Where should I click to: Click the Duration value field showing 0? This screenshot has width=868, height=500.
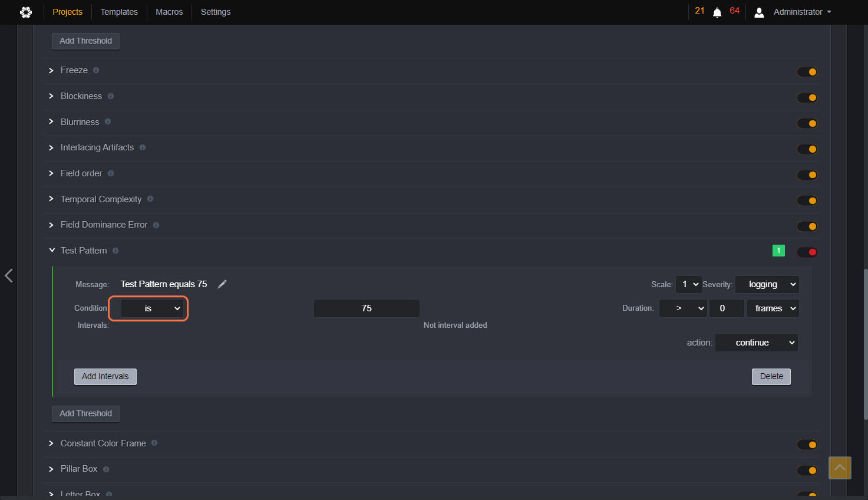click(727, 308)
